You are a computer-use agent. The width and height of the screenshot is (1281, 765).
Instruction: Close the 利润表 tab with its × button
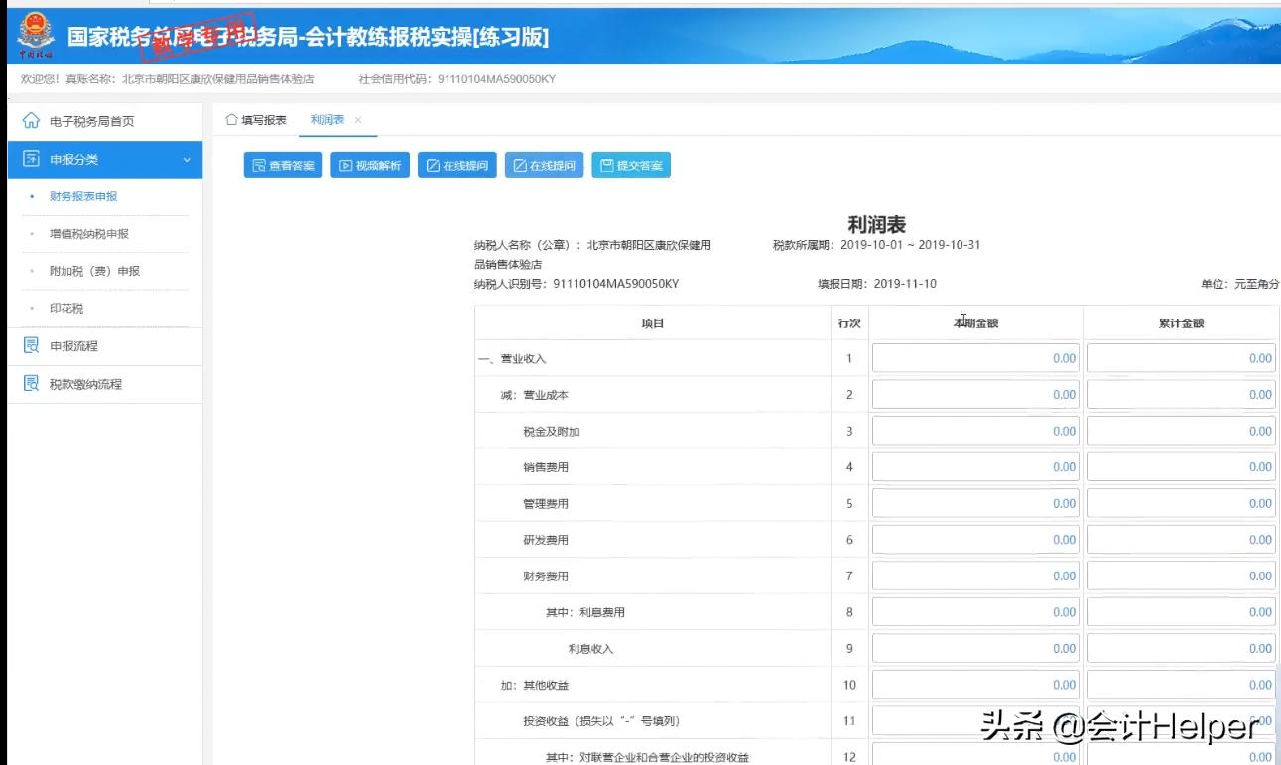coord(359,120)
